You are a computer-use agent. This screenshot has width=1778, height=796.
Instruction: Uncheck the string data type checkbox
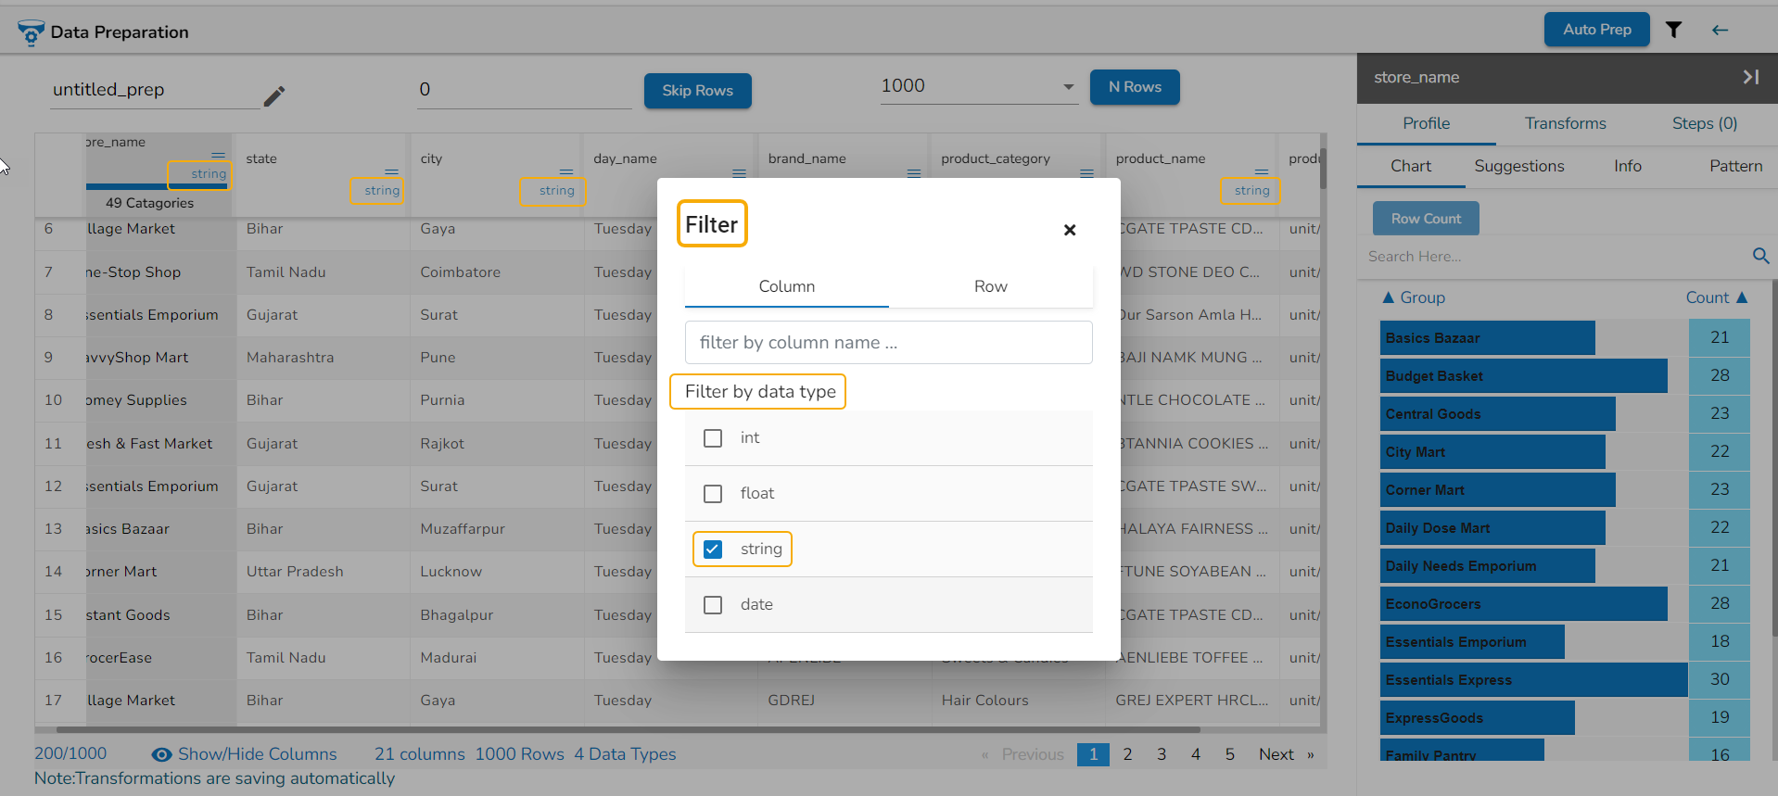(x=713, y=550)
